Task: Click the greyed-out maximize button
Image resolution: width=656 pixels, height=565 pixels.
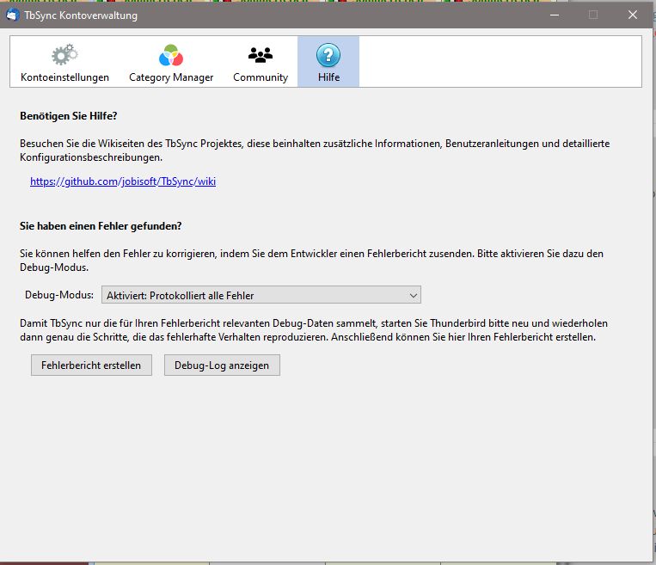Action: 593,15
